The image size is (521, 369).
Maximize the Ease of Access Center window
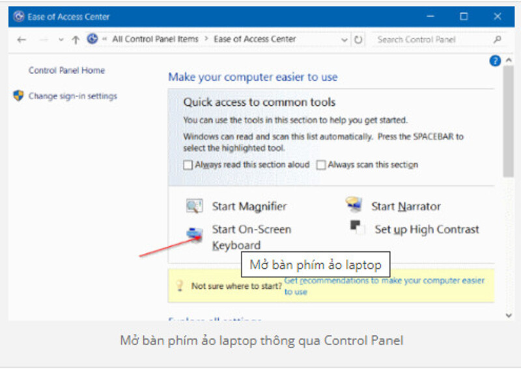464,16
